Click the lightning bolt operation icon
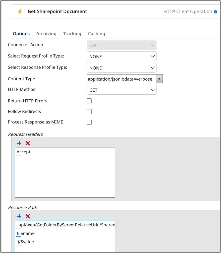The width and height of the screenshot is (221, 253). pyautogui.click(x=20, y=11)
